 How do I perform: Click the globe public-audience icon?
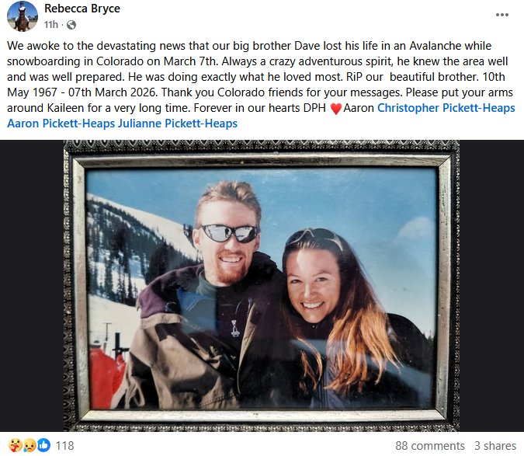[x=71, y=25]
